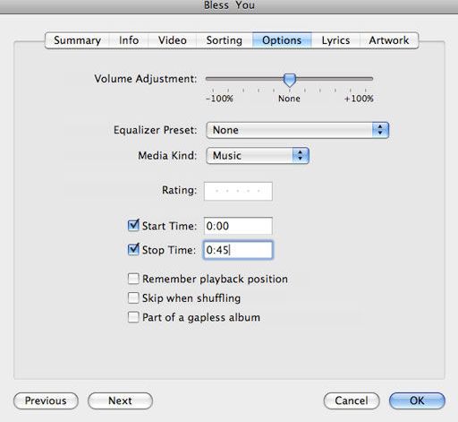This screenshot has height=422, width=458.
Task: Confirm changes with the OK button
Action: coord(417,400)
